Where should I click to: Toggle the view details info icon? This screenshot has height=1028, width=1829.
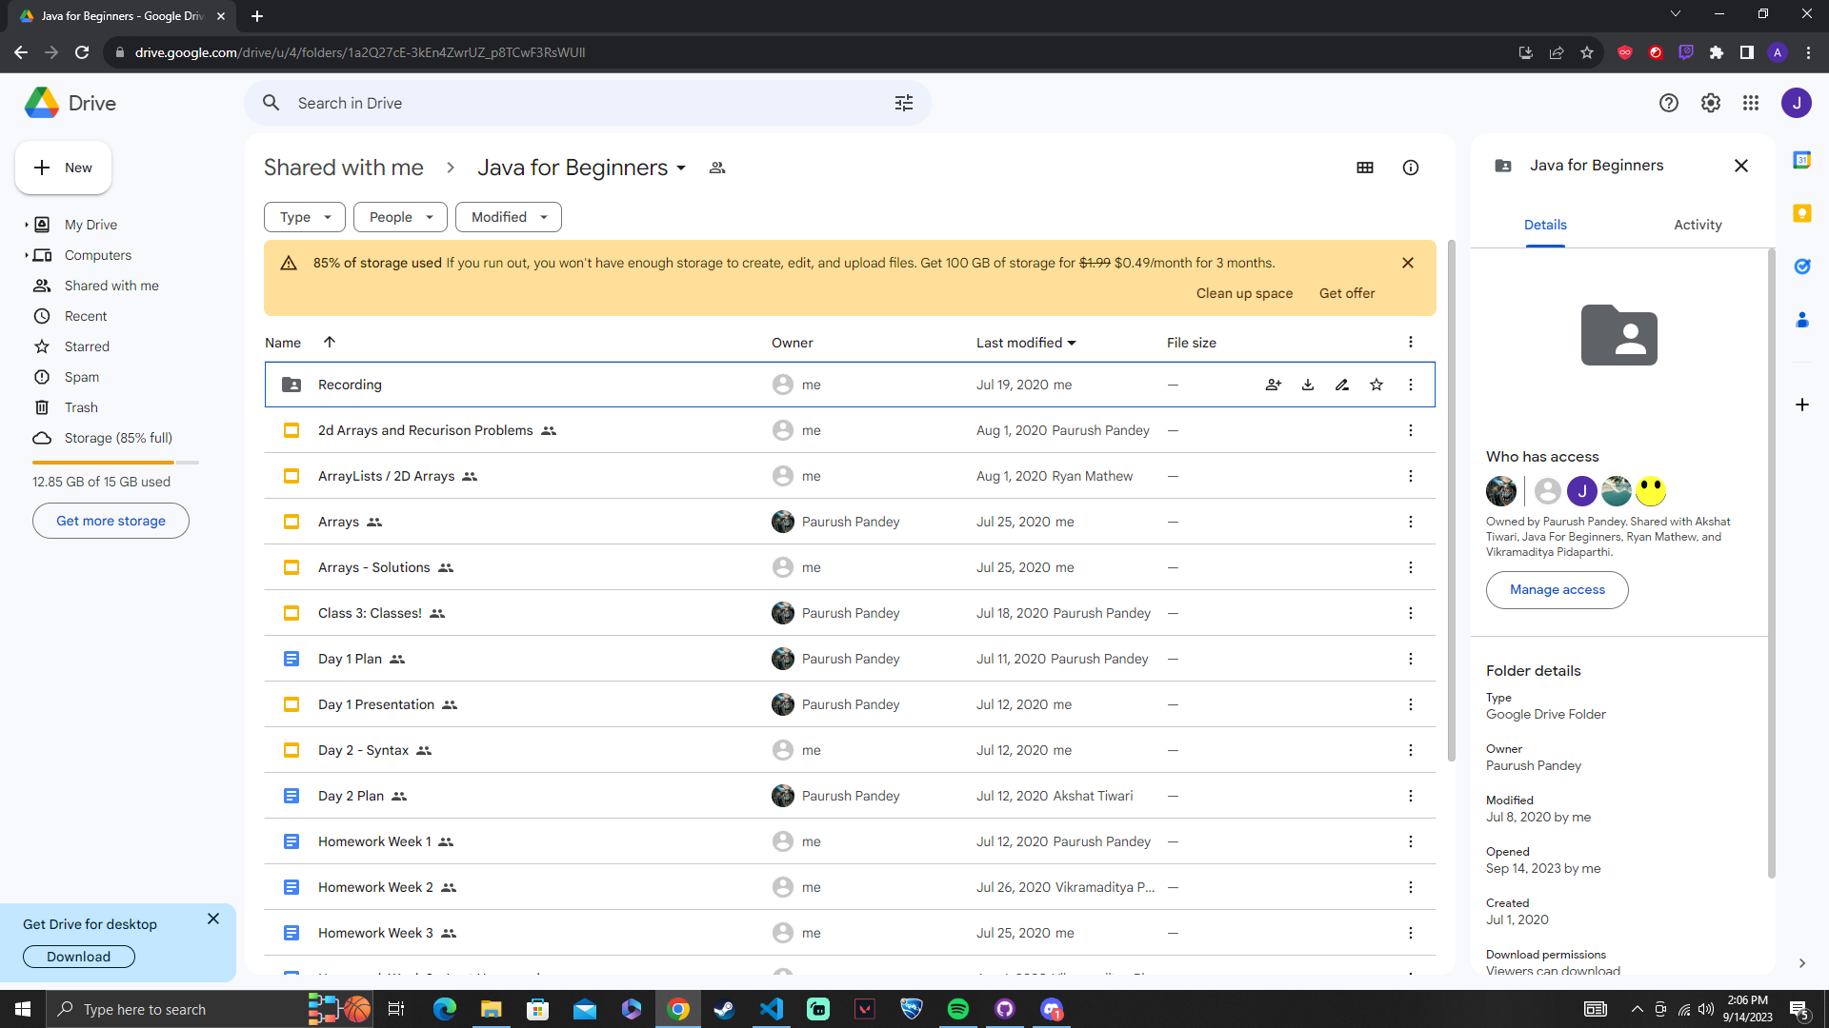[x=1411, y=168]
